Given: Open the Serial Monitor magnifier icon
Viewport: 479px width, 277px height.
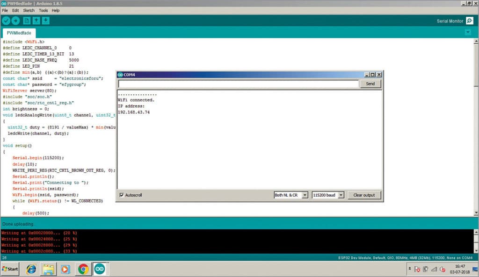Looking at the screenshot, I should pos(470,21).
